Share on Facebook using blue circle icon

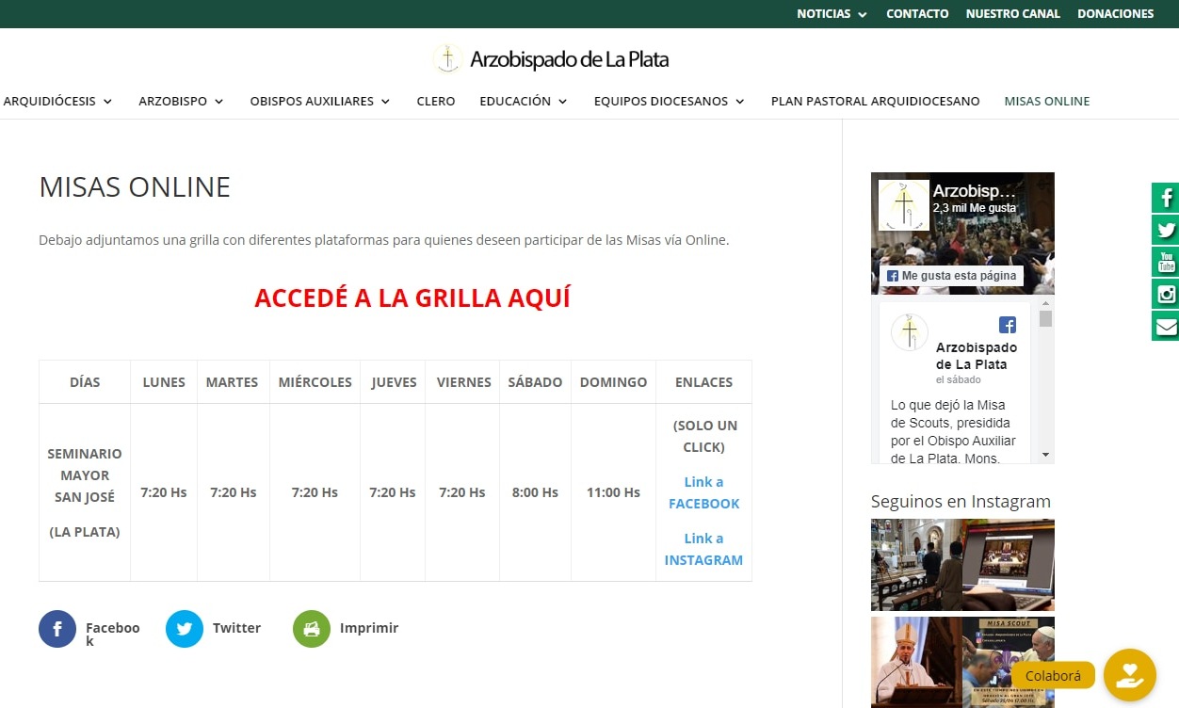(x=57, y=629)
